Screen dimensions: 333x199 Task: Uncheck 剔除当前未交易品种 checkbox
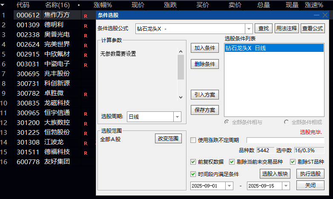[232, 162]
